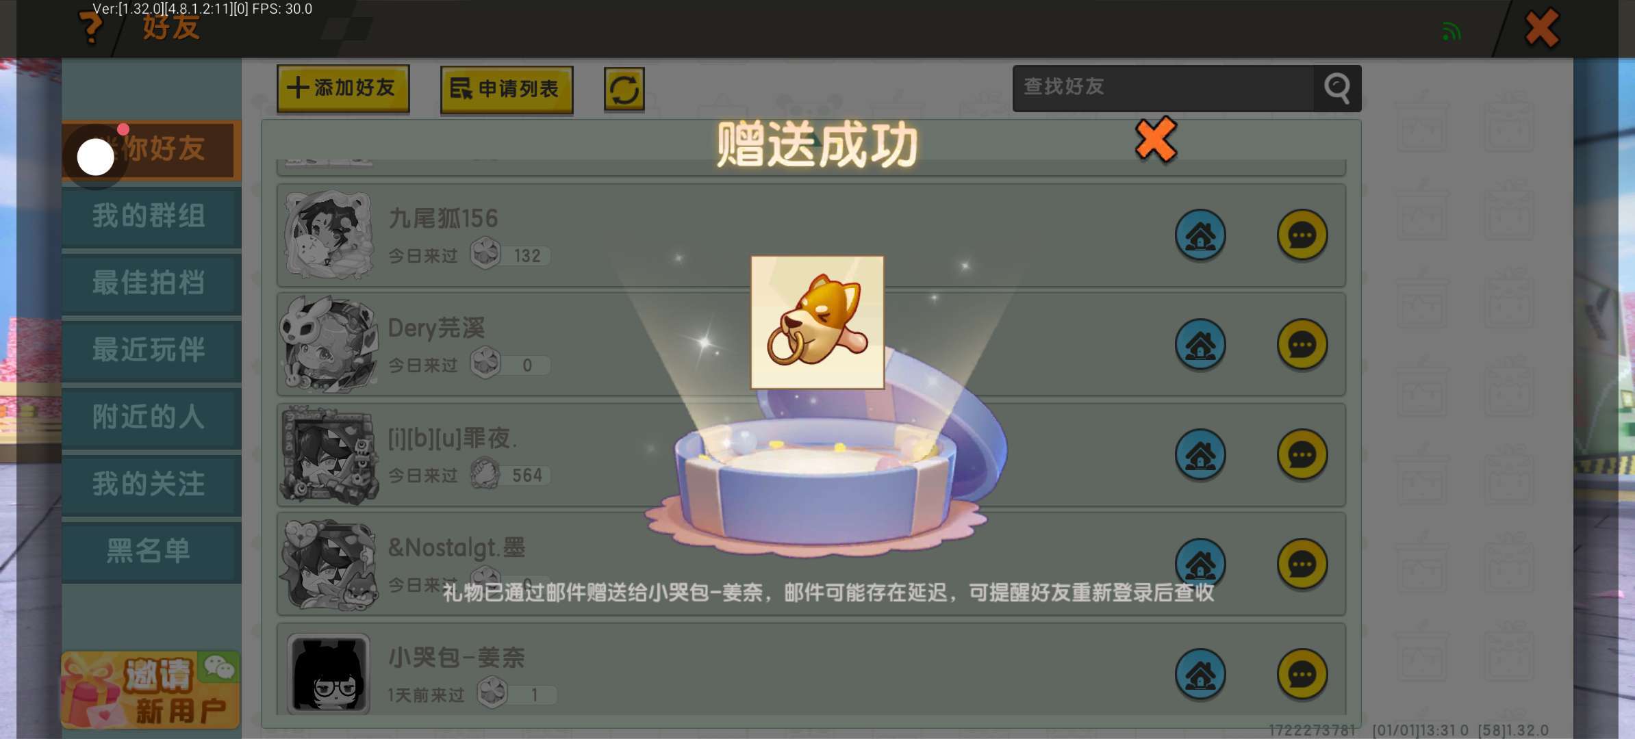This screenshot has height=739, width=1635.
Task: Refresh the friends list
Action: click(624, 89)
